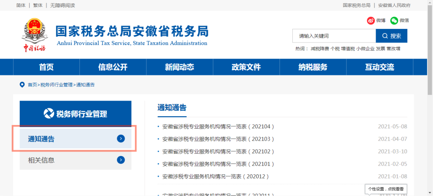
Task: Click the magnifier 搜索 button
Action: pyautogui.click(x=391, y=36)
